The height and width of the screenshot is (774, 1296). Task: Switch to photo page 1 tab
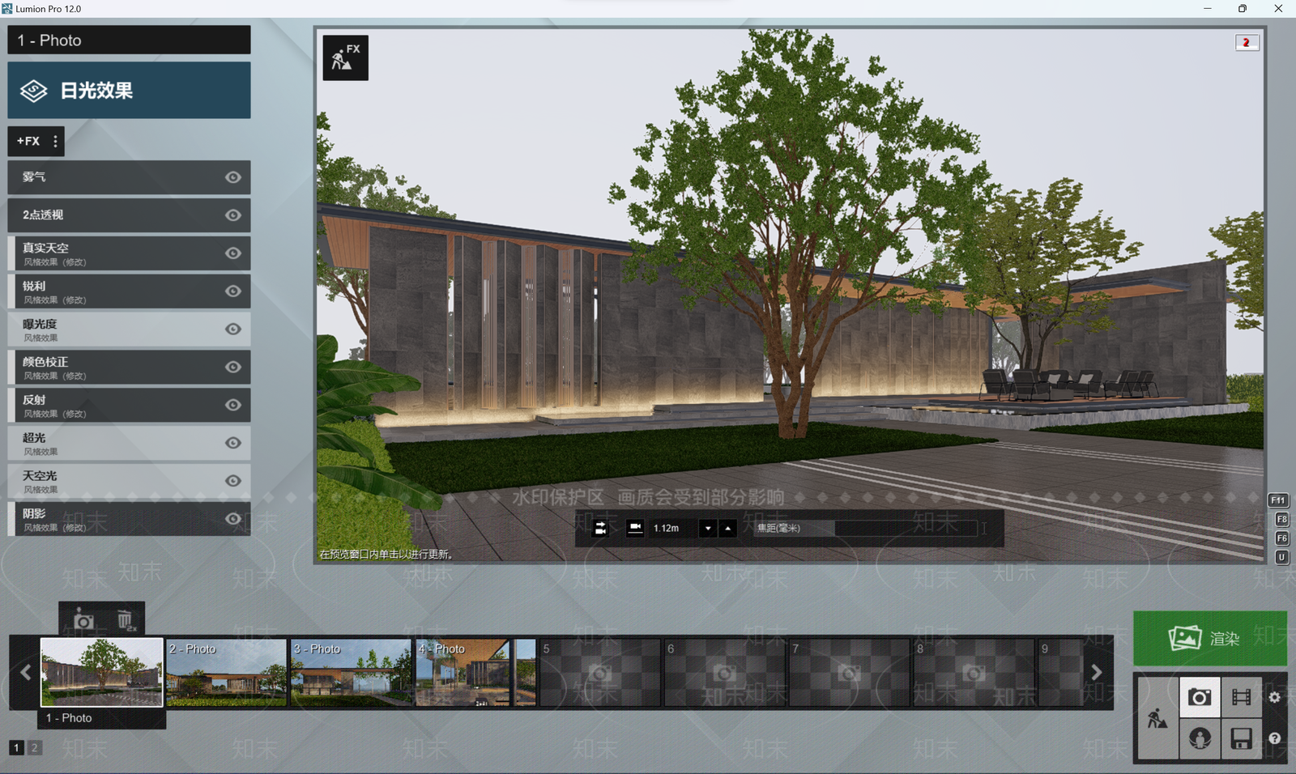click(x=16, y=747)
